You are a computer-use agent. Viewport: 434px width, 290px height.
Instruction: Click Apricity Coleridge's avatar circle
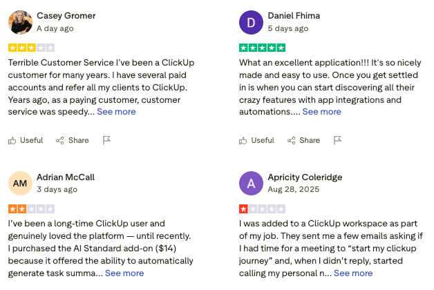[x=251, y=183]
